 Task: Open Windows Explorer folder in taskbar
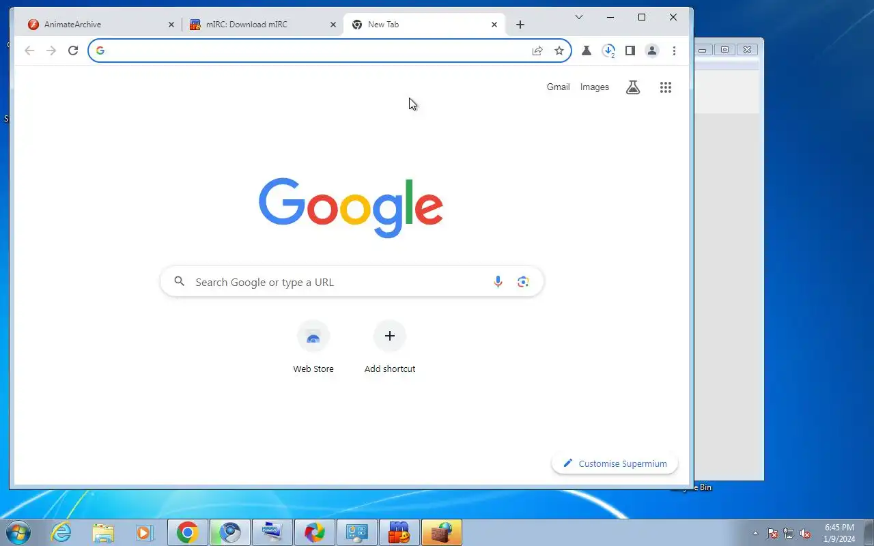click(x=103, y=532)
